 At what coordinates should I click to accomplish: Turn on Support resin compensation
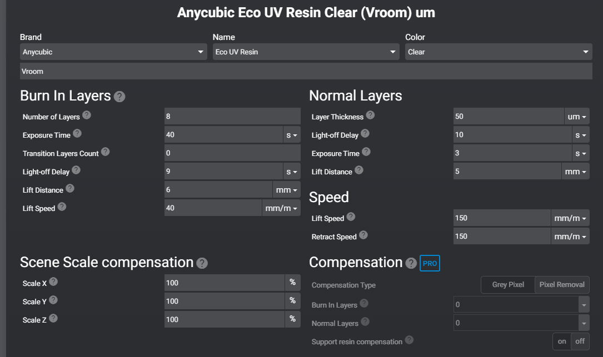point(562,341)
